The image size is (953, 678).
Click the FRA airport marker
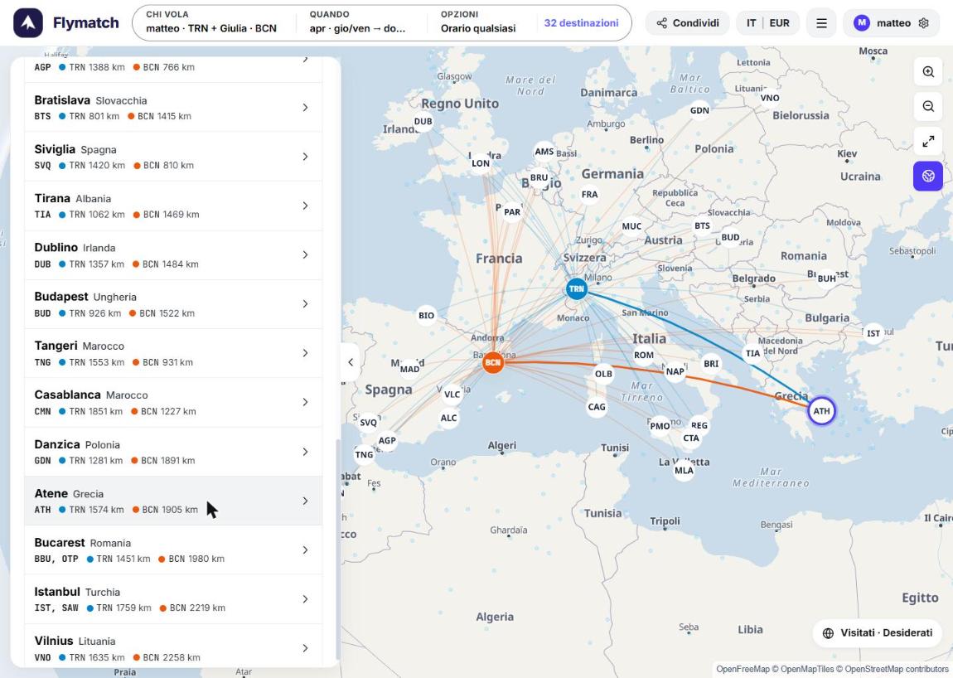click(589, 195)
